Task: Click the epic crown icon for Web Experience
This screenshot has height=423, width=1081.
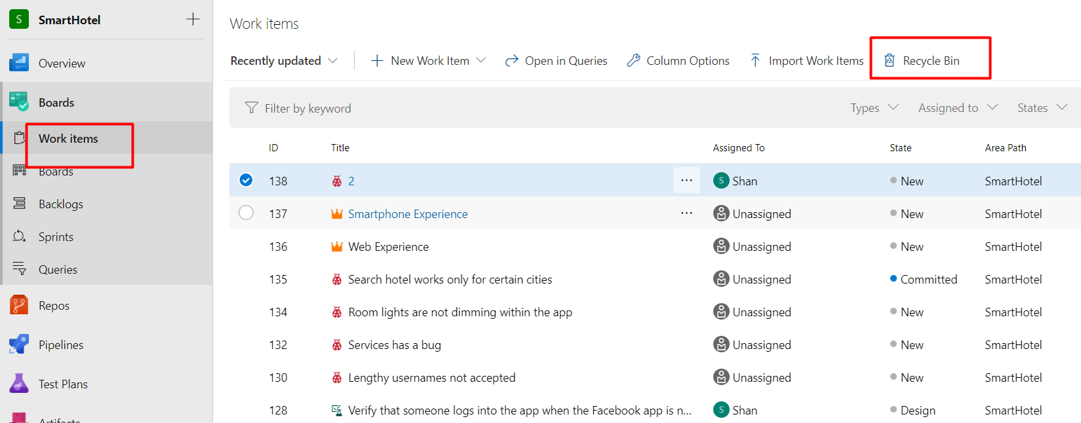Action: pyautogui.click(x=337, y=246)
